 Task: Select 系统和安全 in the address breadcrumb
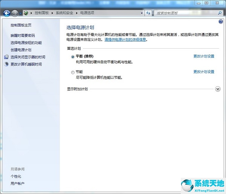point(64,13)
